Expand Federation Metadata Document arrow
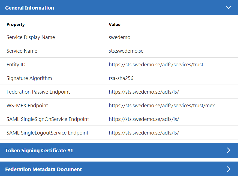 coord(228,169)
